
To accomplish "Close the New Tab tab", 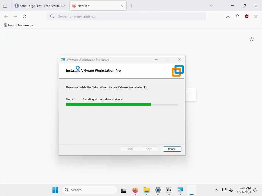I will 122,6.
